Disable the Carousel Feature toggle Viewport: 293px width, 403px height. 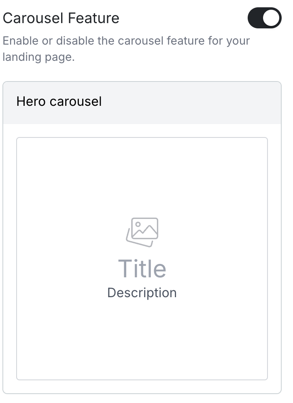(x=264, y=18)
